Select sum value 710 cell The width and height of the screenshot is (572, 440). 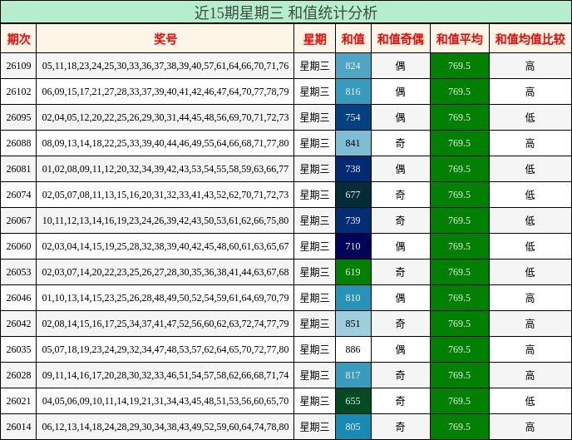353,246
